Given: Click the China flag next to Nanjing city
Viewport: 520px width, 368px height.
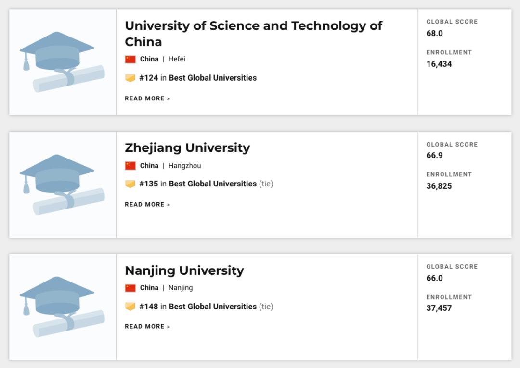Looking at the screenshot, I should (x=130, y=288).
